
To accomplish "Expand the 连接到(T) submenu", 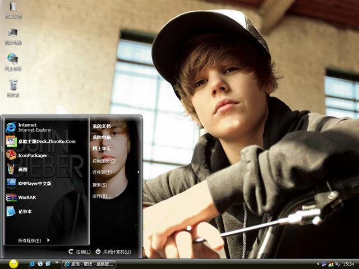I will tap(116, 172).
